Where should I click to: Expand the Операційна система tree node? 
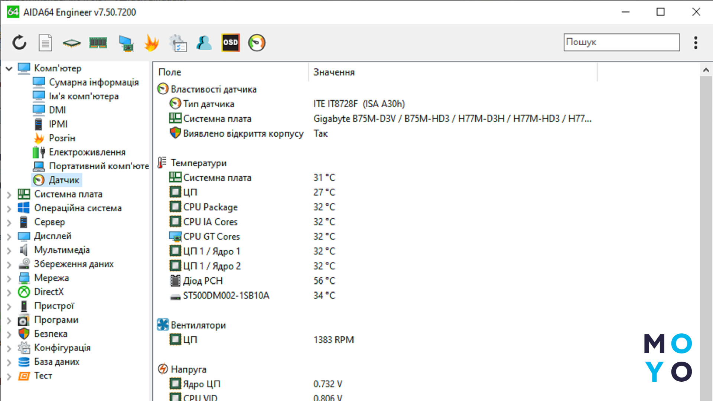click(x=9, y=209)
